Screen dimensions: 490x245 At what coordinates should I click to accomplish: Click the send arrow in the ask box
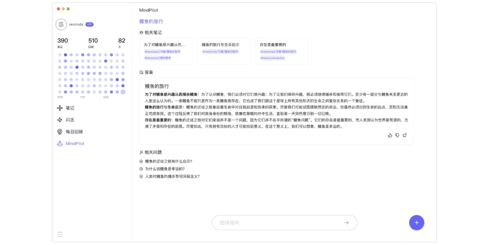coord(346,222)
